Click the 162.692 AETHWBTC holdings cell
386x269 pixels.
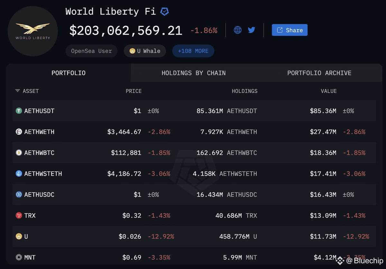227,152
